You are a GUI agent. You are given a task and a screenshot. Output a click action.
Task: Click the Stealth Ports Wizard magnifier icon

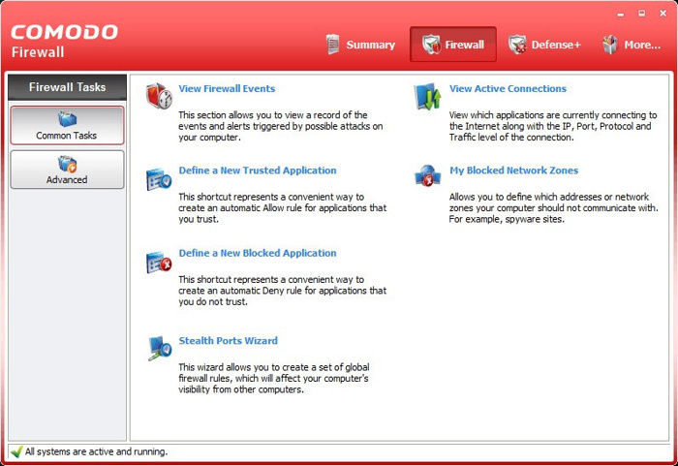click(x=159, y=348)
